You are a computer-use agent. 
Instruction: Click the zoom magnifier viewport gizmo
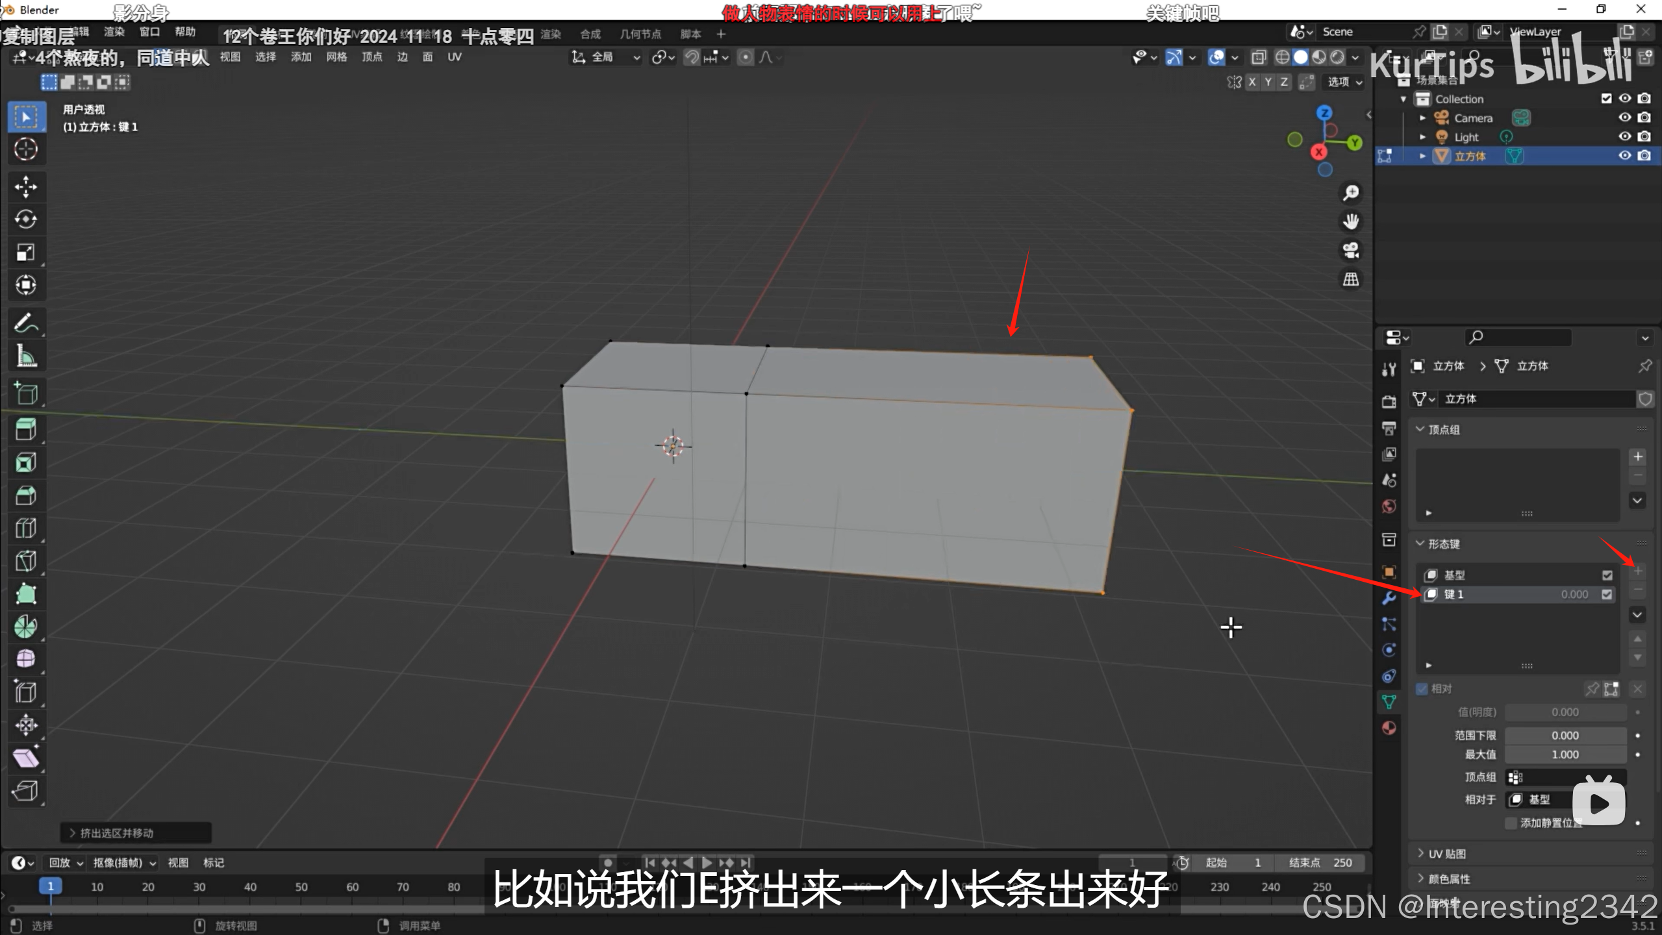coord(1351,193)
